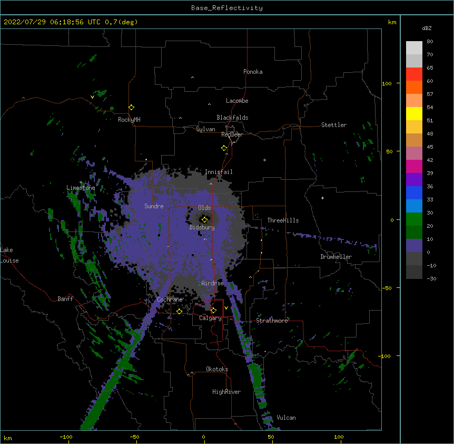454x444 pixels.
Task: Select the Lacombe label
Action: click(237, 101)
